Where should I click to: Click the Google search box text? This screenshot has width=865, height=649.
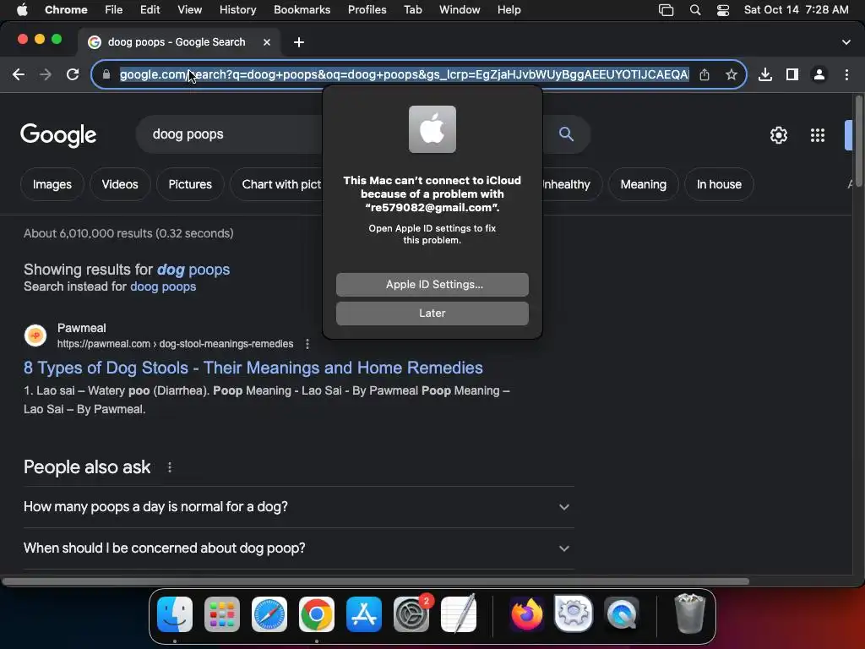coord(188,134)
